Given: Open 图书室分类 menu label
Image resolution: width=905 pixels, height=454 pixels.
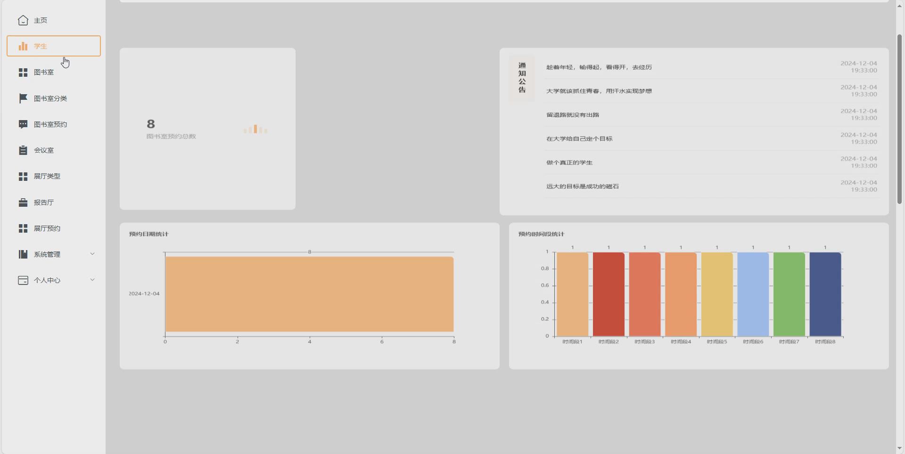Looking at the screenshot, I should tap(50, 98).
